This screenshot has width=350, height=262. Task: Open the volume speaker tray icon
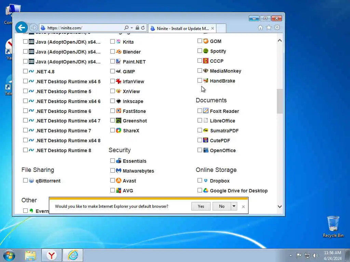click(x=315, y=256)
